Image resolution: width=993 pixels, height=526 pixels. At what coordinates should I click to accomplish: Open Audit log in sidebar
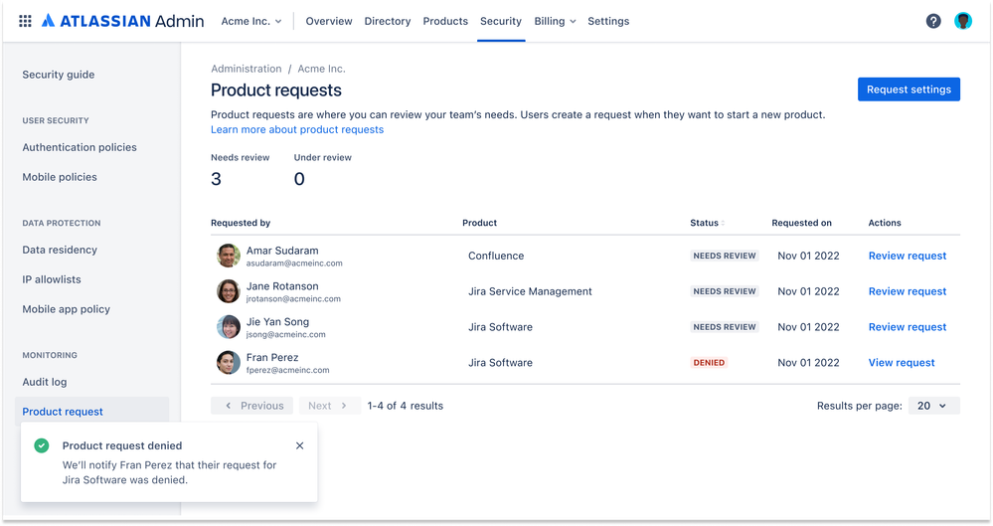[45, 382]
